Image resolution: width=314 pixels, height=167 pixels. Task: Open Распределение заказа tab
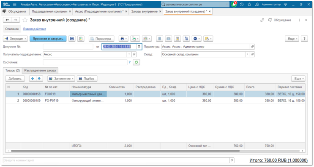(40, 70)
